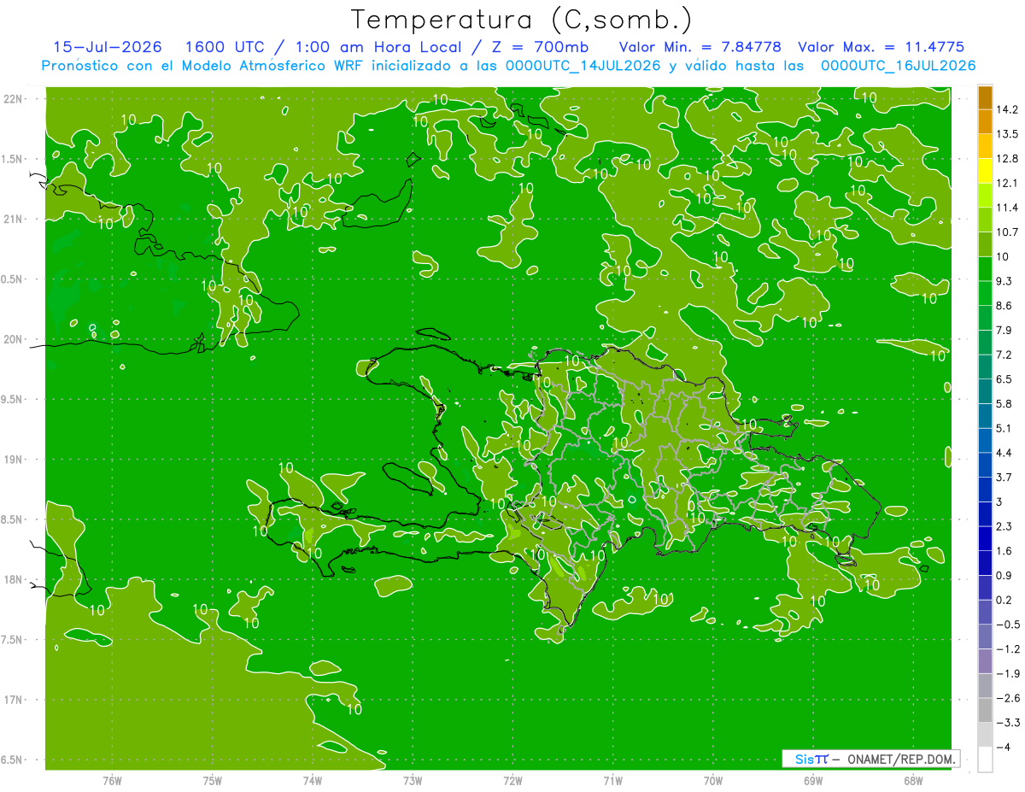Click the "19N" latitude label

12,459
